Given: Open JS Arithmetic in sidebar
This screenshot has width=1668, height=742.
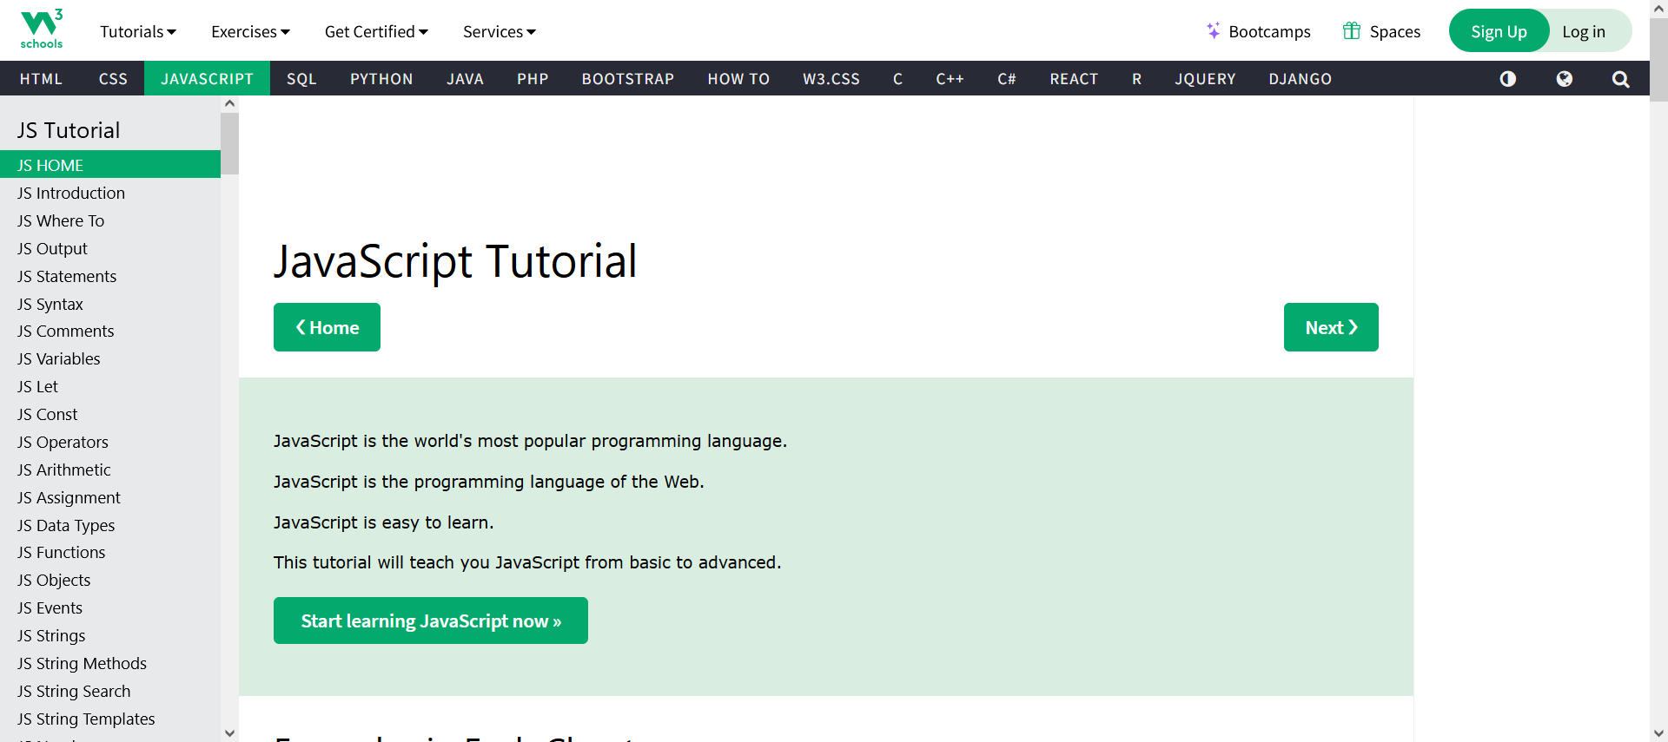Looking at the screenshot, I should [x=110, y=469].
